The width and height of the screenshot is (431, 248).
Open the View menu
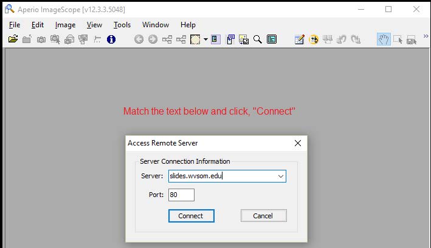pos(94,25)
